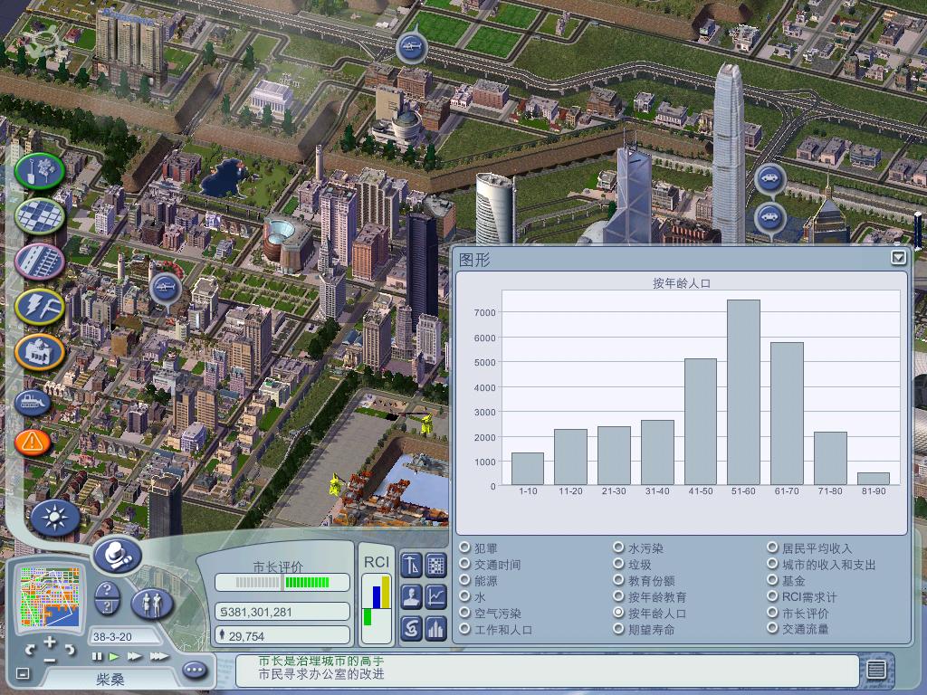The height and width of the screenshot is (695, 927).
Task: Open the emergency dispatch tools
Action: click(x=33, y=442)
